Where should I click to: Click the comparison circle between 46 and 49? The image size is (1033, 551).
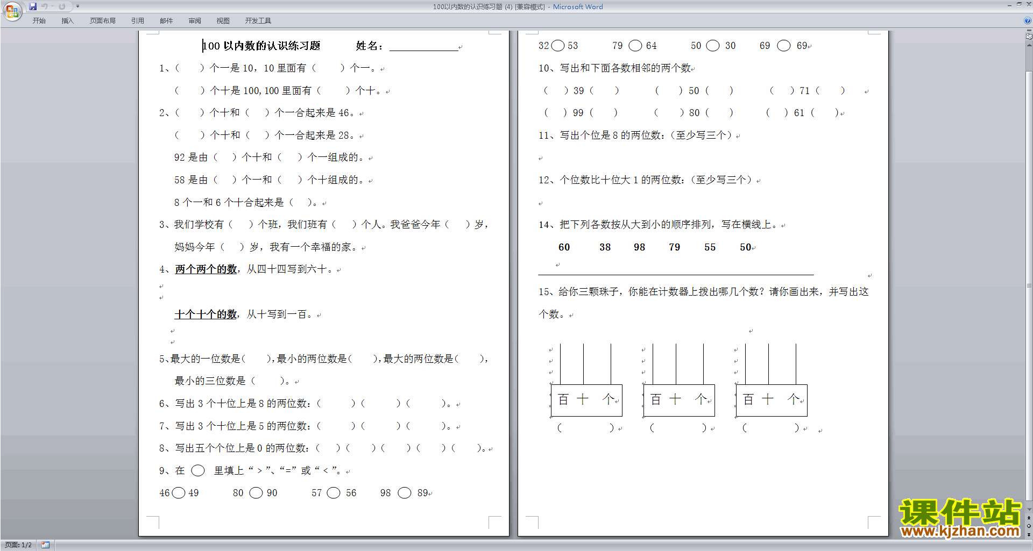[179, 493]
